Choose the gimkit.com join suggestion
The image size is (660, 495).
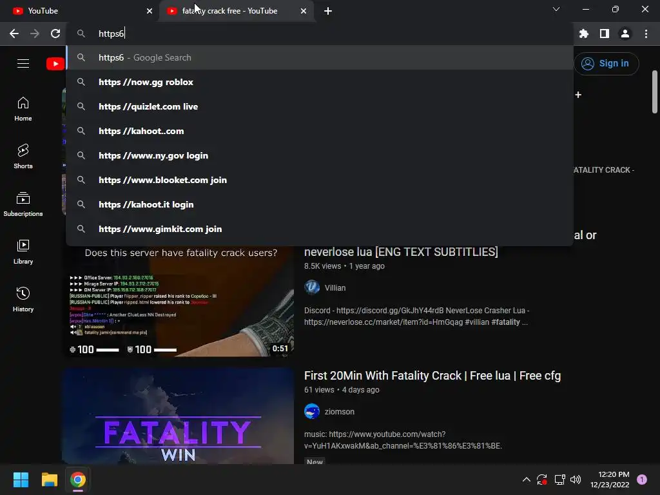click(320, 229)
